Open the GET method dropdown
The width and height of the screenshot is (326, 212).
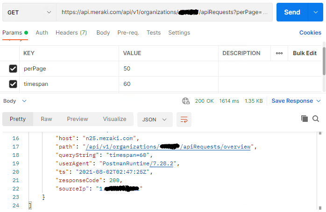tap(28, 12)
